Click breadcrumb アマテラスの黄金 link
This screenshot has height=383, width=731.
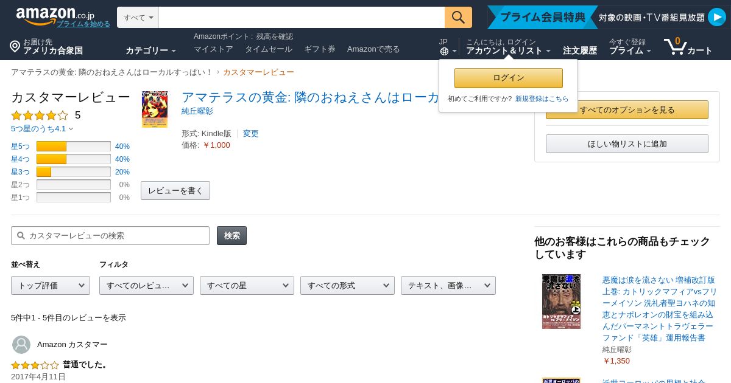(x=111, y=72)
